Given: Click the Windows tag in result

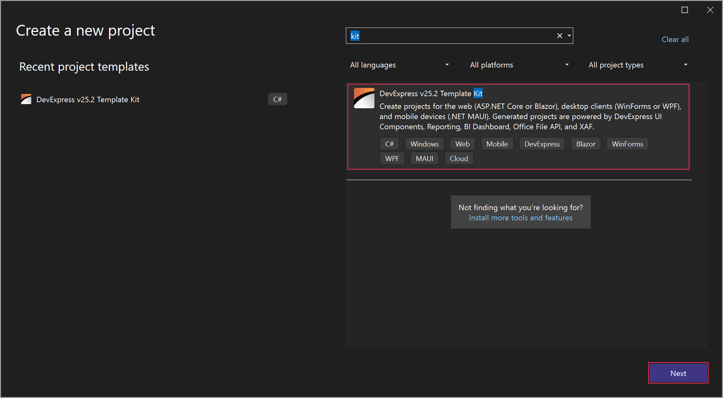Looking at the screenshot, I should tap(424, 144).
